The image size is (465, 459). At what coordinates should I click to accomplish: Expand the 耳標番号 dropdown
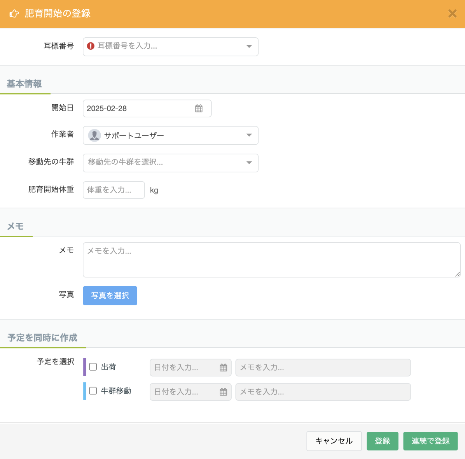pyautogui.click(x=249, y=47)
